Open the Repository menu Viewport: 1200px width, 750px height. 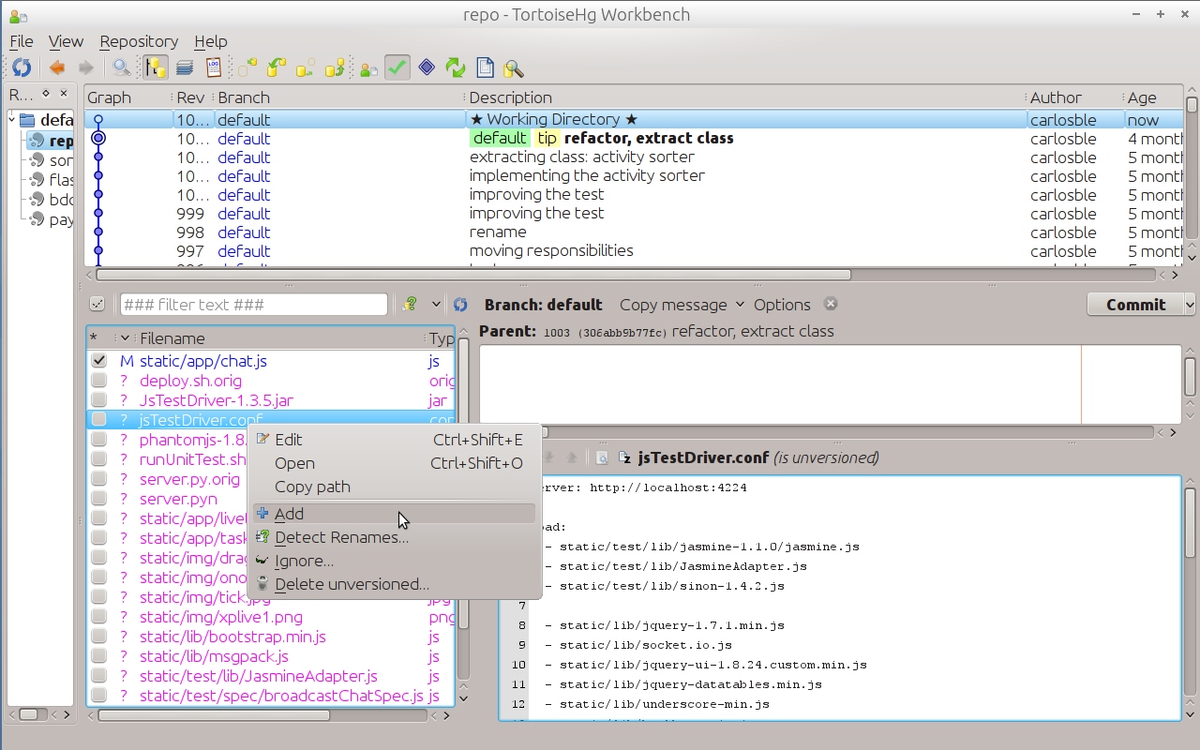click(x=139, y=41)
